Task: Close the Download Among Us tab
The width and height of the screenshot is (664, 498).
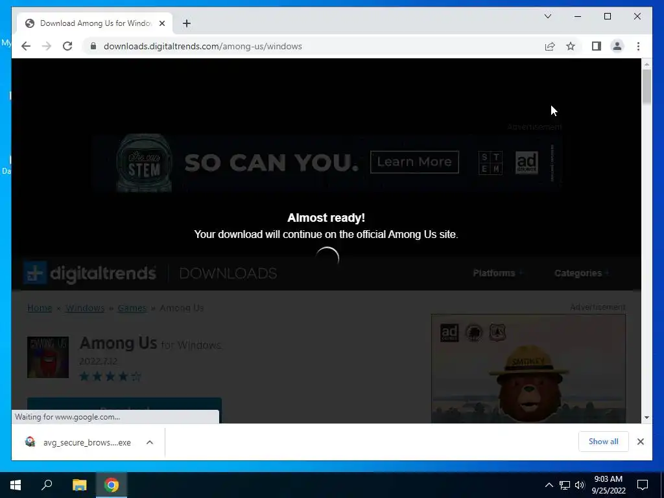Action: click(161, 23)
